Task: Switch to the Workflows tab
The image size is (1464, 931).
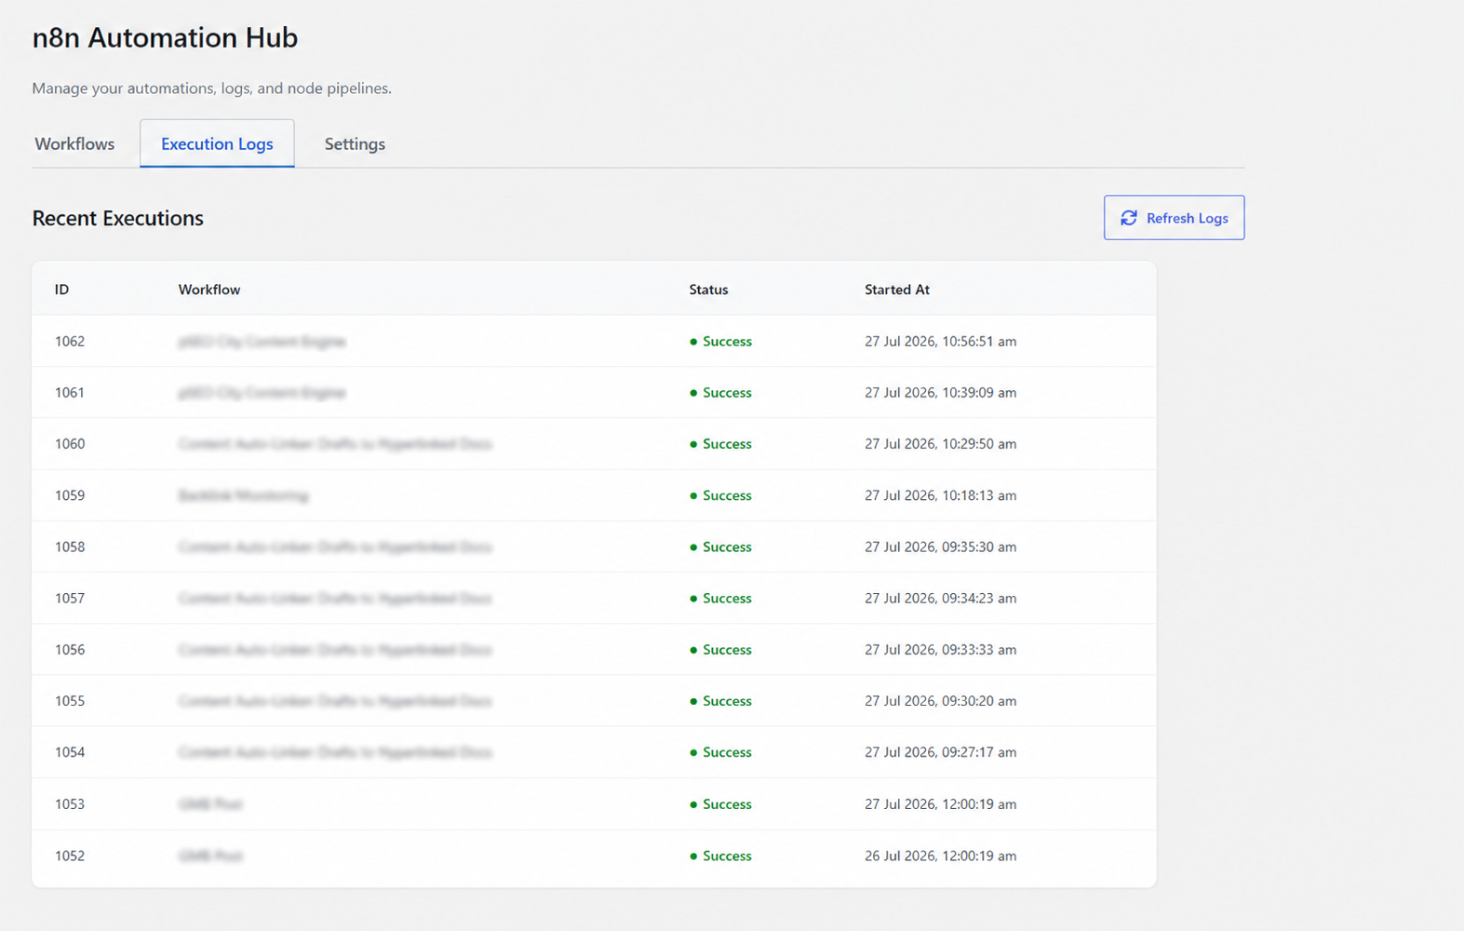Action: [74, 143]
